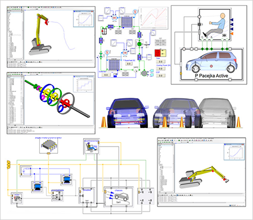
Task: Select the gray motor circle component
Action: (x=144, y=73)
